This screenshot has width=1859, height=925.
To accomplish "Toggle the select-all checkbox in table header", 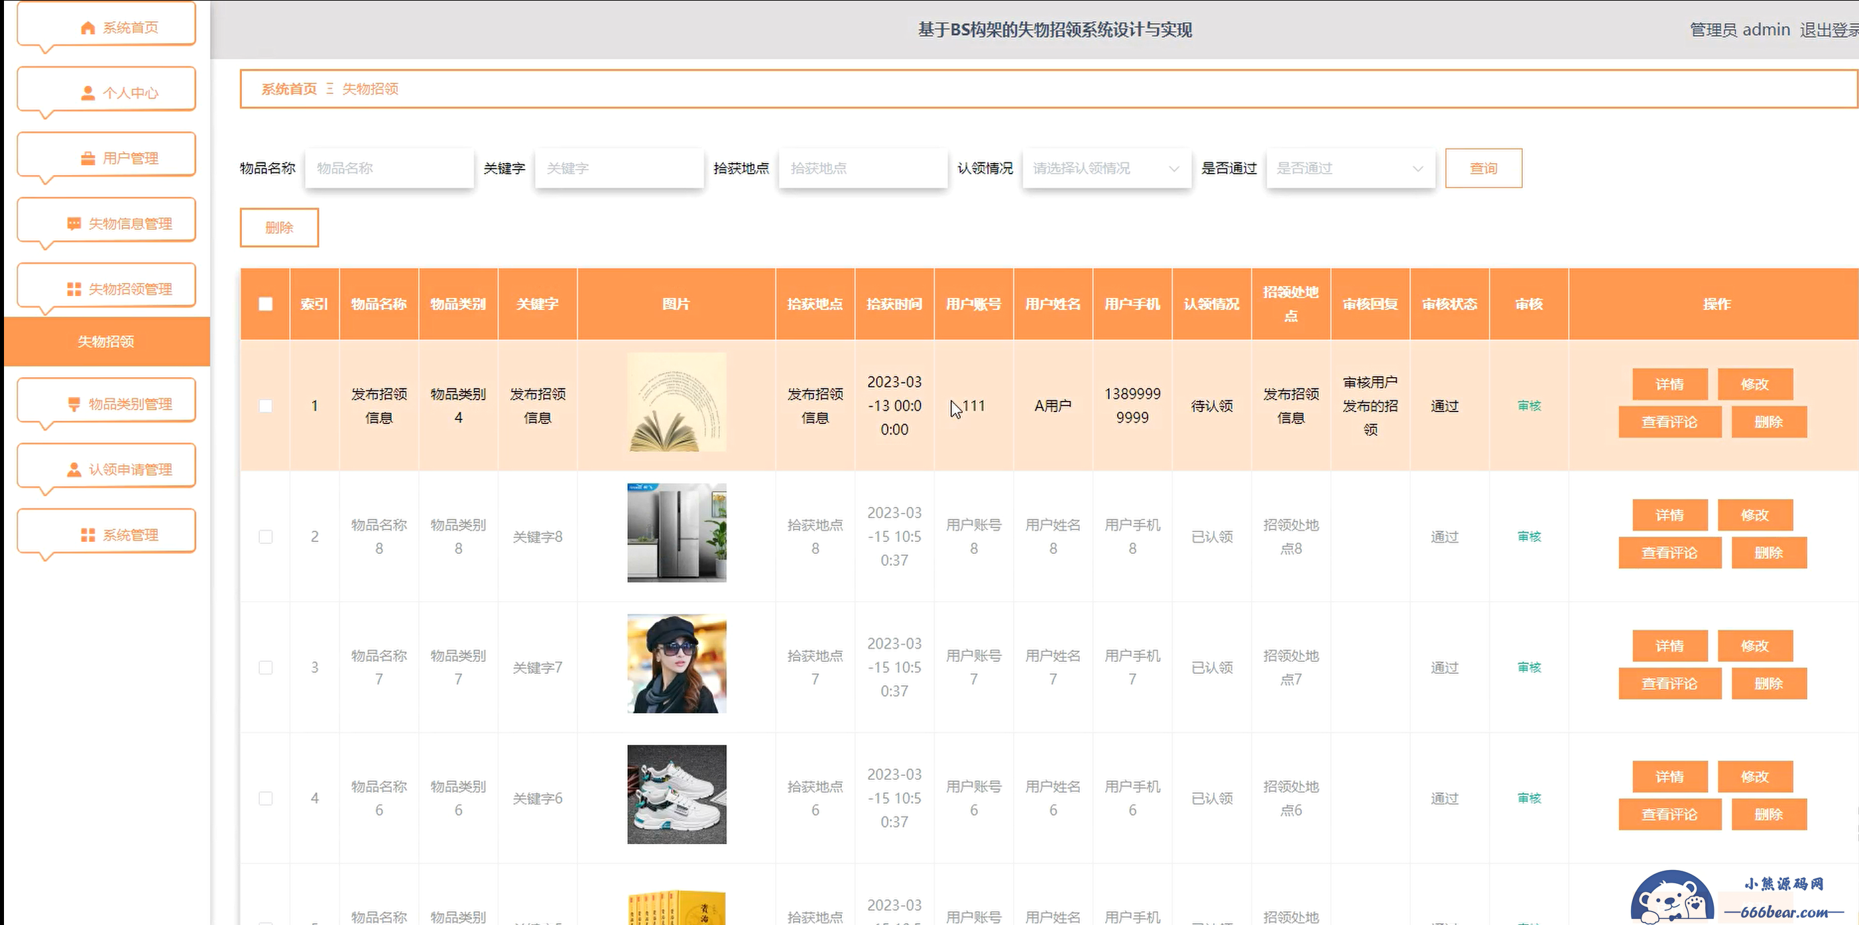I will click(x=266, y=303).
